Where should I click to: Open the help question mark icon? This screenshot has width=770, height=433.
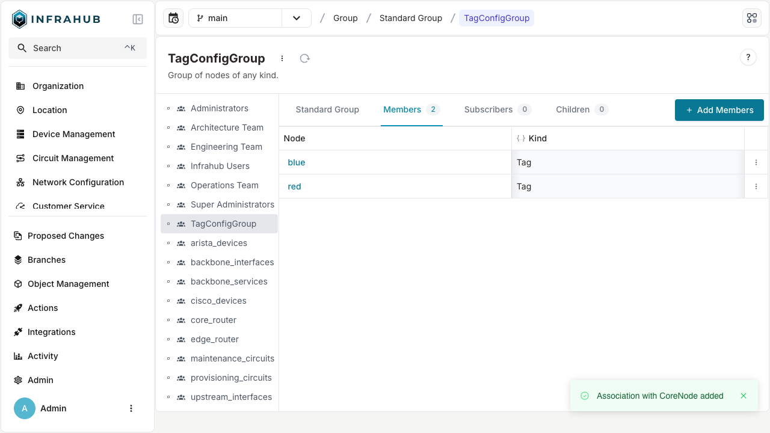748,57
